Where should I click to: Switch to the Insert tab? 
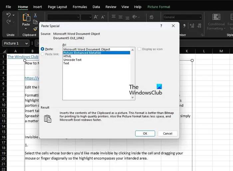click(37, 7)
